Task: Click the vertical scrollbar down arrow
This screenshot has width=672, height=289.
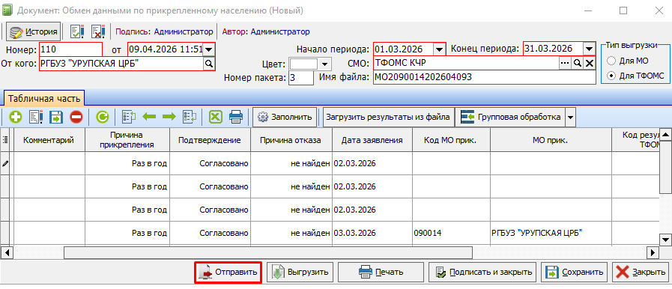Action: (x=665, y=239)
